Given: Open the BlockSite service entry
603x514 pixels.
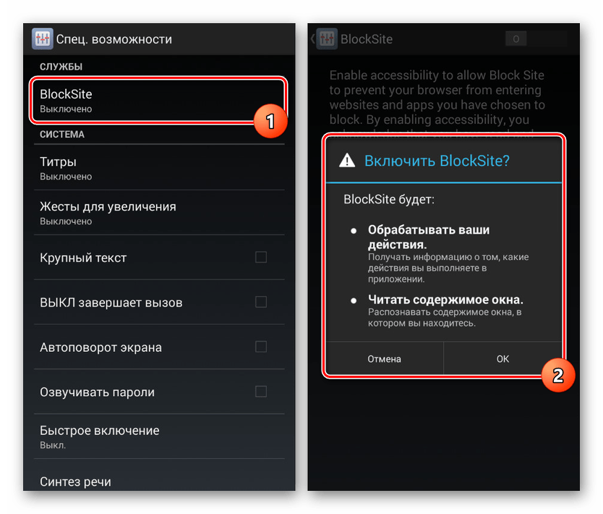Looking at the screenshot, I should 145,101.
